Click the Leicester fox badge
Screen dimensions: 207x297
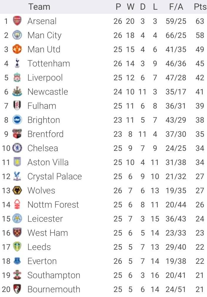tap(17, 219)
